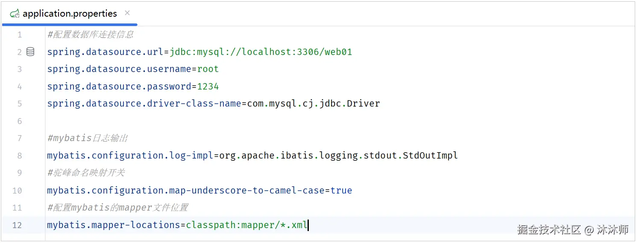Click line number 1 in gutter
Image resolution: width=636 pixels, height=243 pixels.
[x=19, y=35]
